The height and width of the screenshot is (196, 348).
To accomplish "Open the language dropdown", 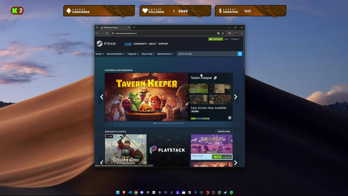I will coord(235,39).
